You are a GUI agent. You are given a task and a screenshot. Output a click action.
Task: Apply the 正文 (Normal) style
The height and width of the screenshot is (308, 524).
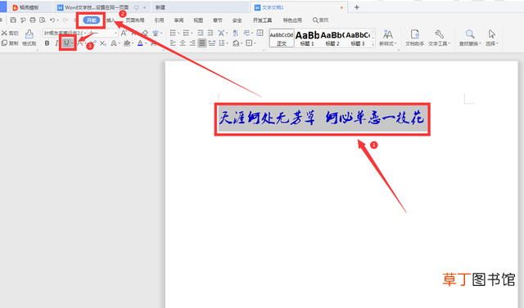[282, 38]
